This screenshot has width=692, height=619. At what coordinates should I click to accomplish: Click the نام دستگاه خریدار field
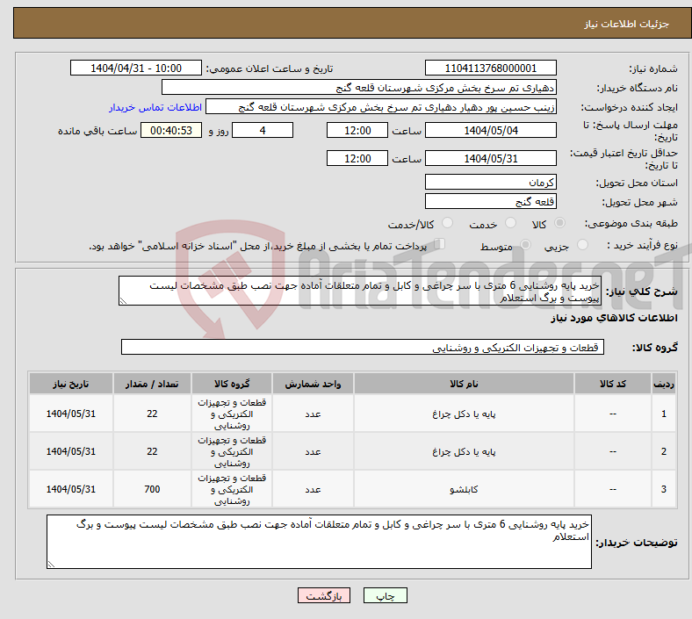tap(358, 88)
